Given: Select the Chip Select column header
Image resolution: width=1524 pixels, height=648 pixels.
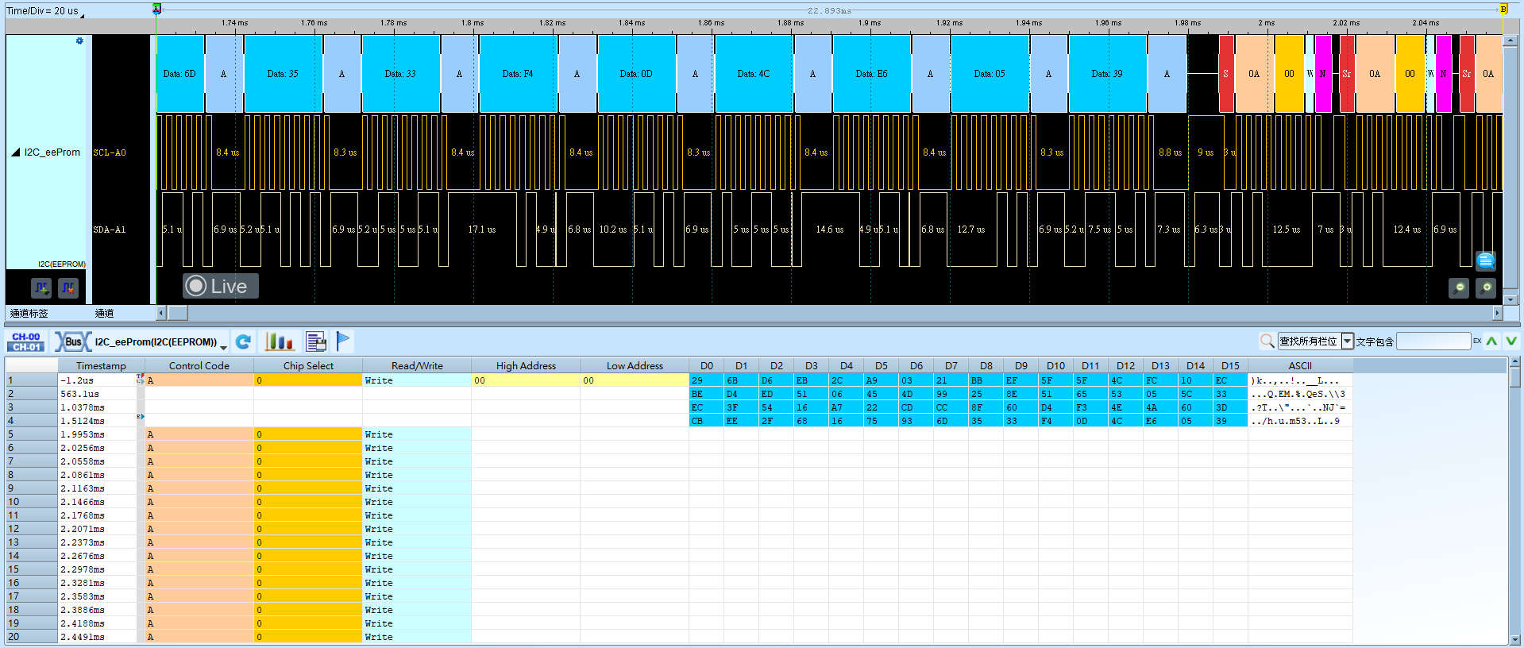Looking at the screenshot, I should click(308, 366).
